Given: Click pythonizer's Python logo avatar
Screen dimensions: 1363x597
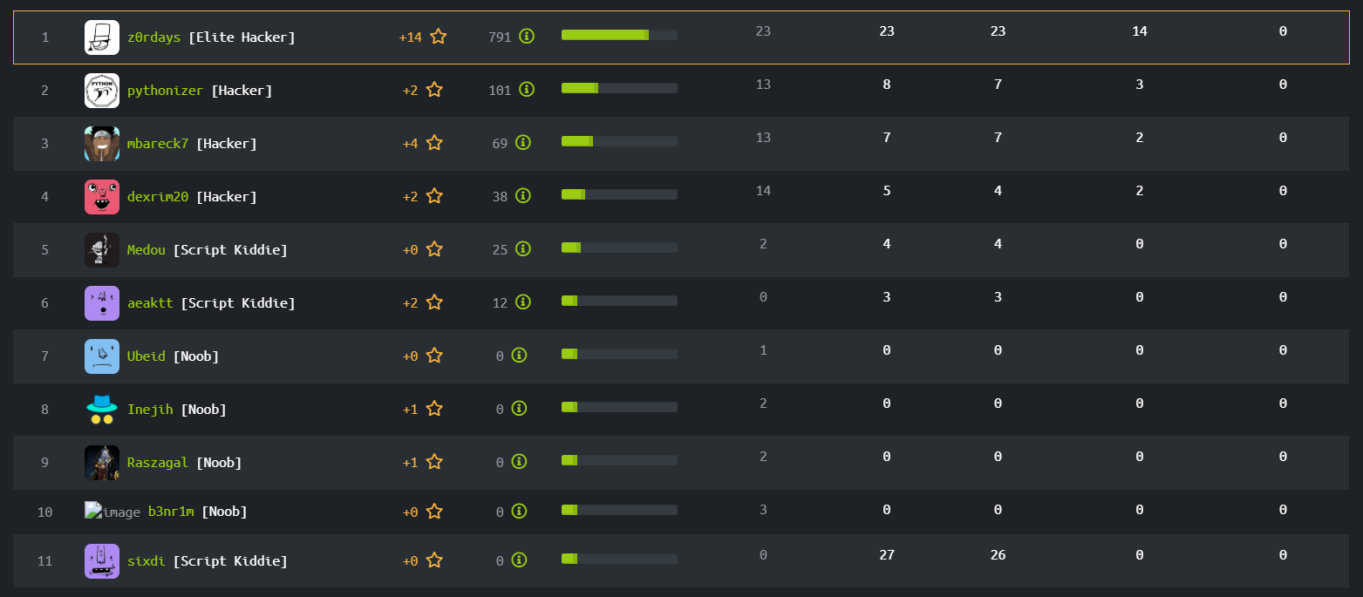Looking at the screenshot, I should click(102, 91).
